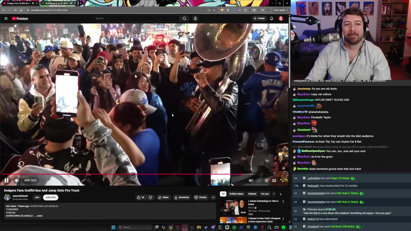Open options for Scientology video
Image resolution: width=411 pixels, height=231 pixels.
tap(283, 201)
